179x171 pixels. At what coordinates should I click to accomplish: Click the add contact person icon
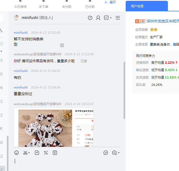(x=98, y=18)
